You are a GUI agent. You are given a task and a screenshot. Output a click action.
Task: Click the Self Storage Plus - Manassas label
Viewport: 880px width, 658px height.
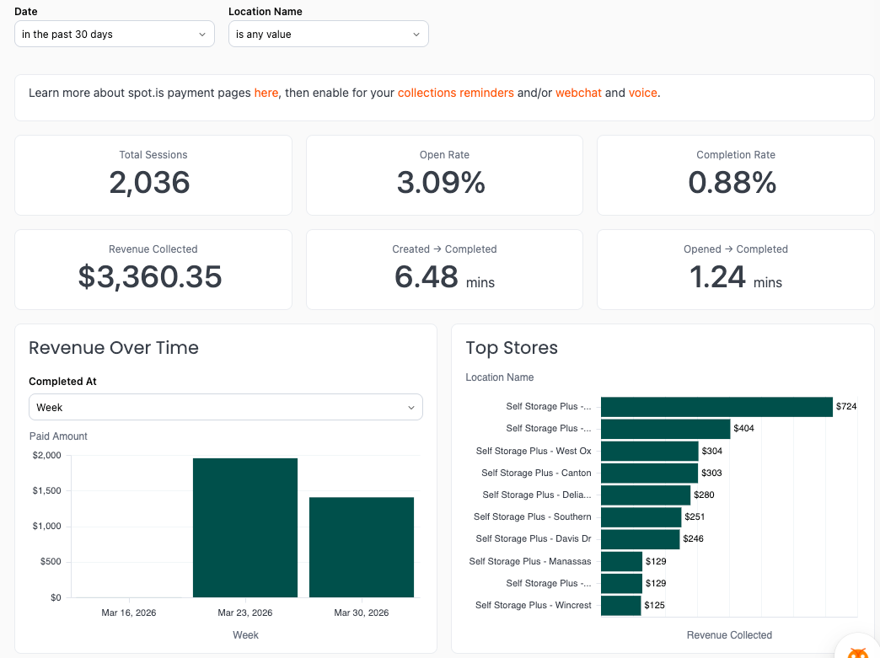coord(530,561)
